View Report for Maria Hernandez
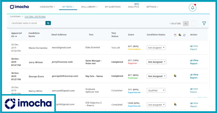217x113 pixels. coord(194,48)
